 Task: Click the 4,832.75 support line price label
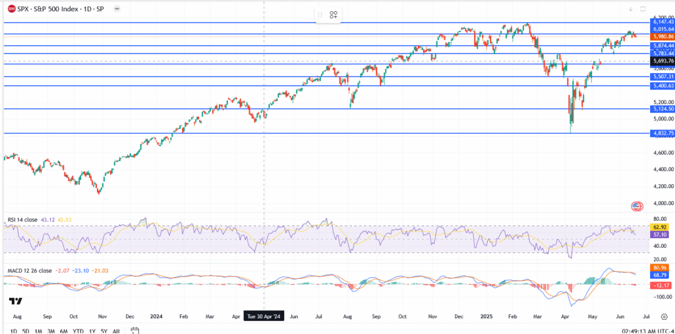662,133
